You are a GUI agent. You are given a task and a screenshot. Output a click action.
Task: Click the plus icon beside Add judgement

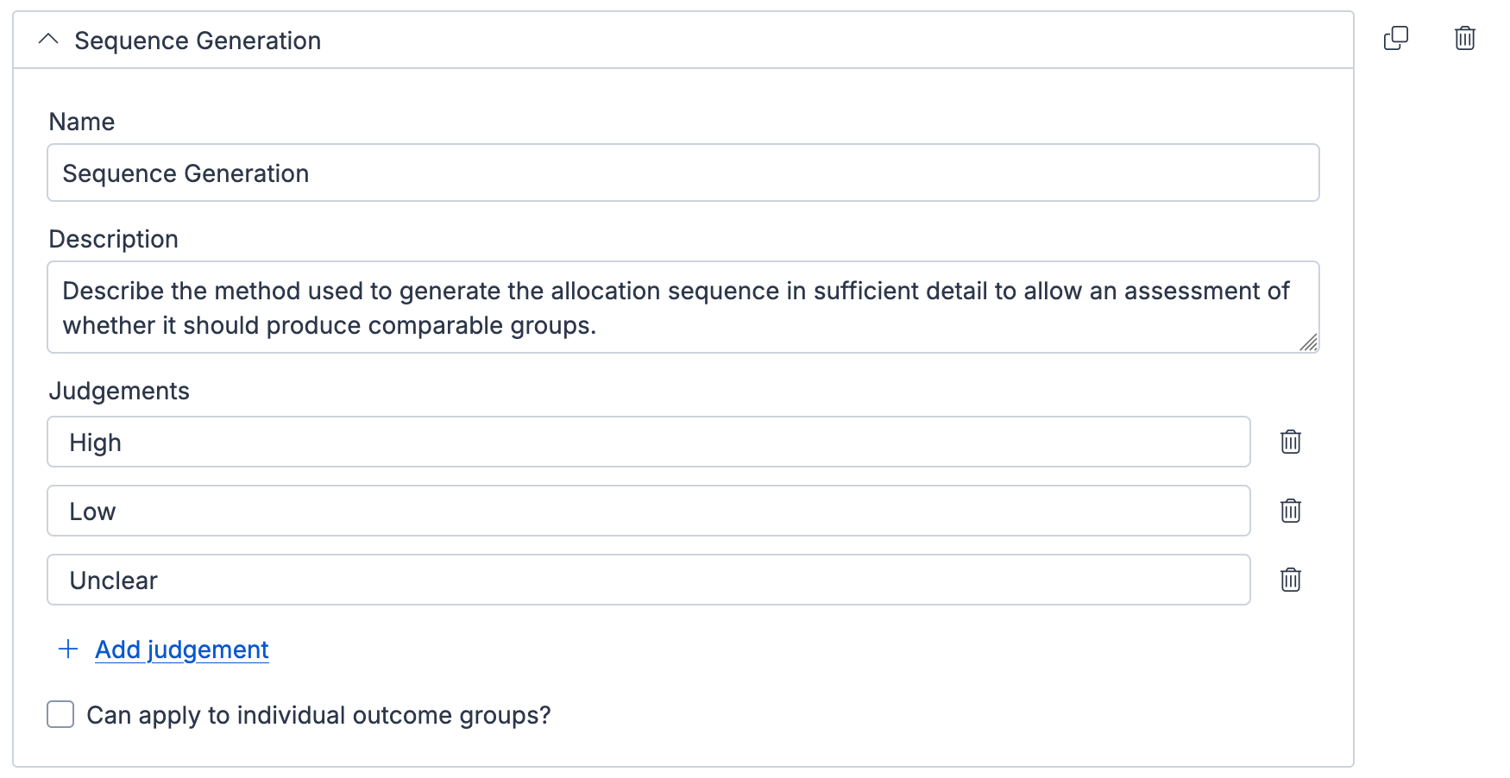pyautogui.click(x=68, y=649)
